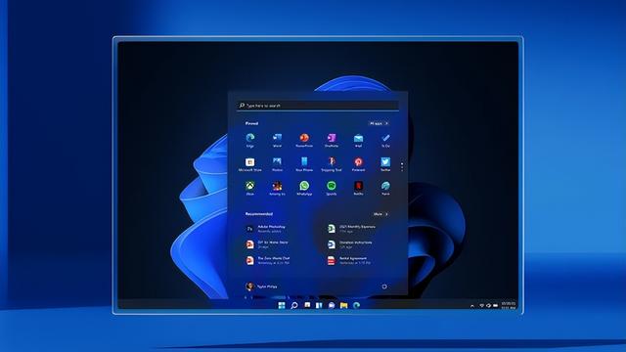Click the Windows Start button on taskbar
The width and height of the screenshot is (626, 352).
click(x=282, y=305)
